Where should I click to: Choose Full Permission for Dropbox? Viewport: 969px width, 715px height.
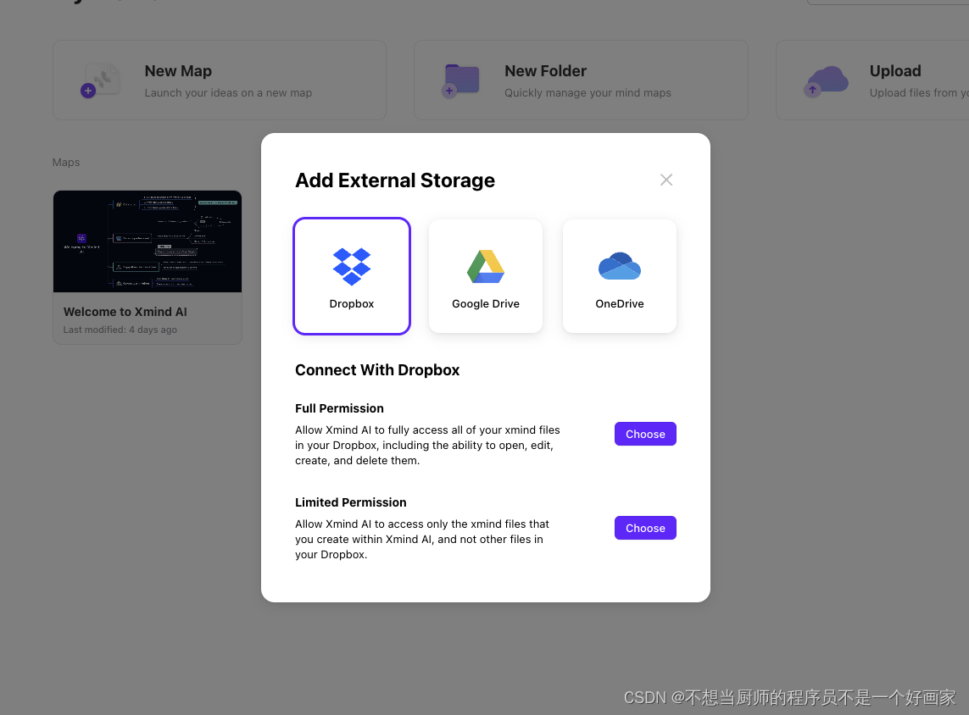pos(645,434)
